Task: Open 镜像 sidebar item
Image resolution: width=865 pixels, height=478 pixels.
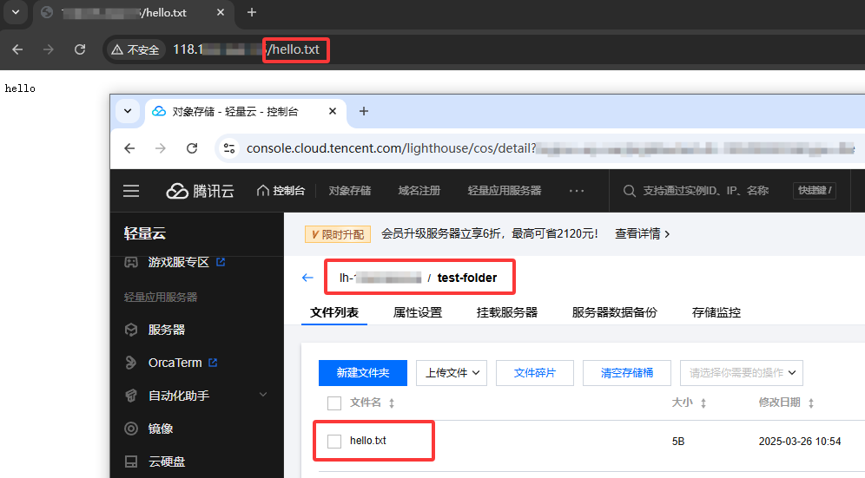Action: pyautogui.click(x=161, y=429)
